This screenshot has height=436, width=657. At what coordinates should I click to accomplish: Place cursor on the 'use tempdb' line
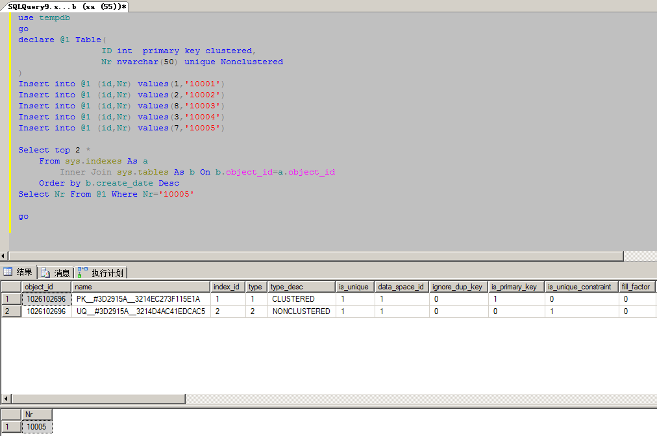coord(44,18)
